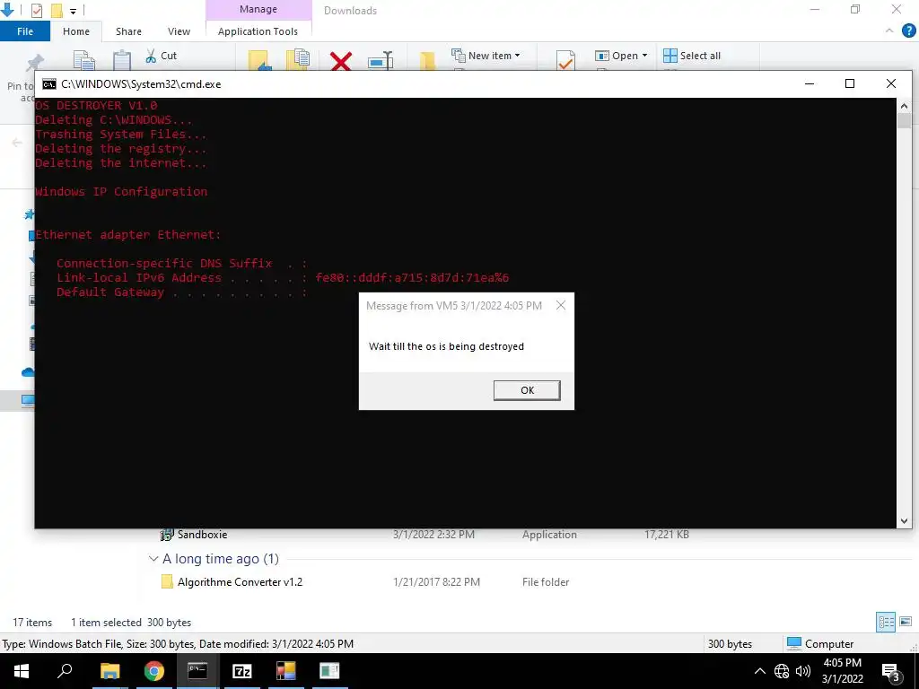Screen dimensions: 919x689
Task: Switch to Details view layout button
Action: coord(886,622)
